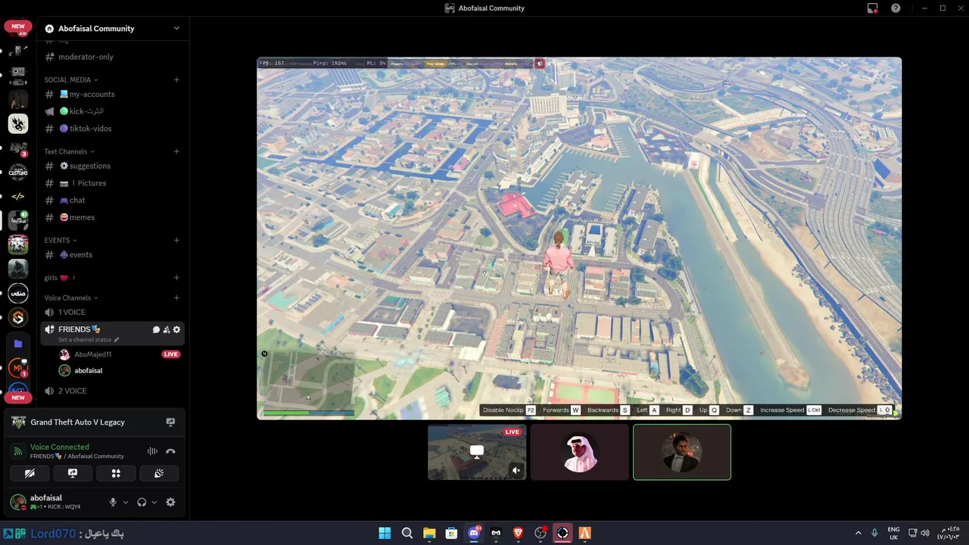This screenshot has height=545, width=969.
Task: Toggle headphones deafen button
Action: tap(142, 502)
